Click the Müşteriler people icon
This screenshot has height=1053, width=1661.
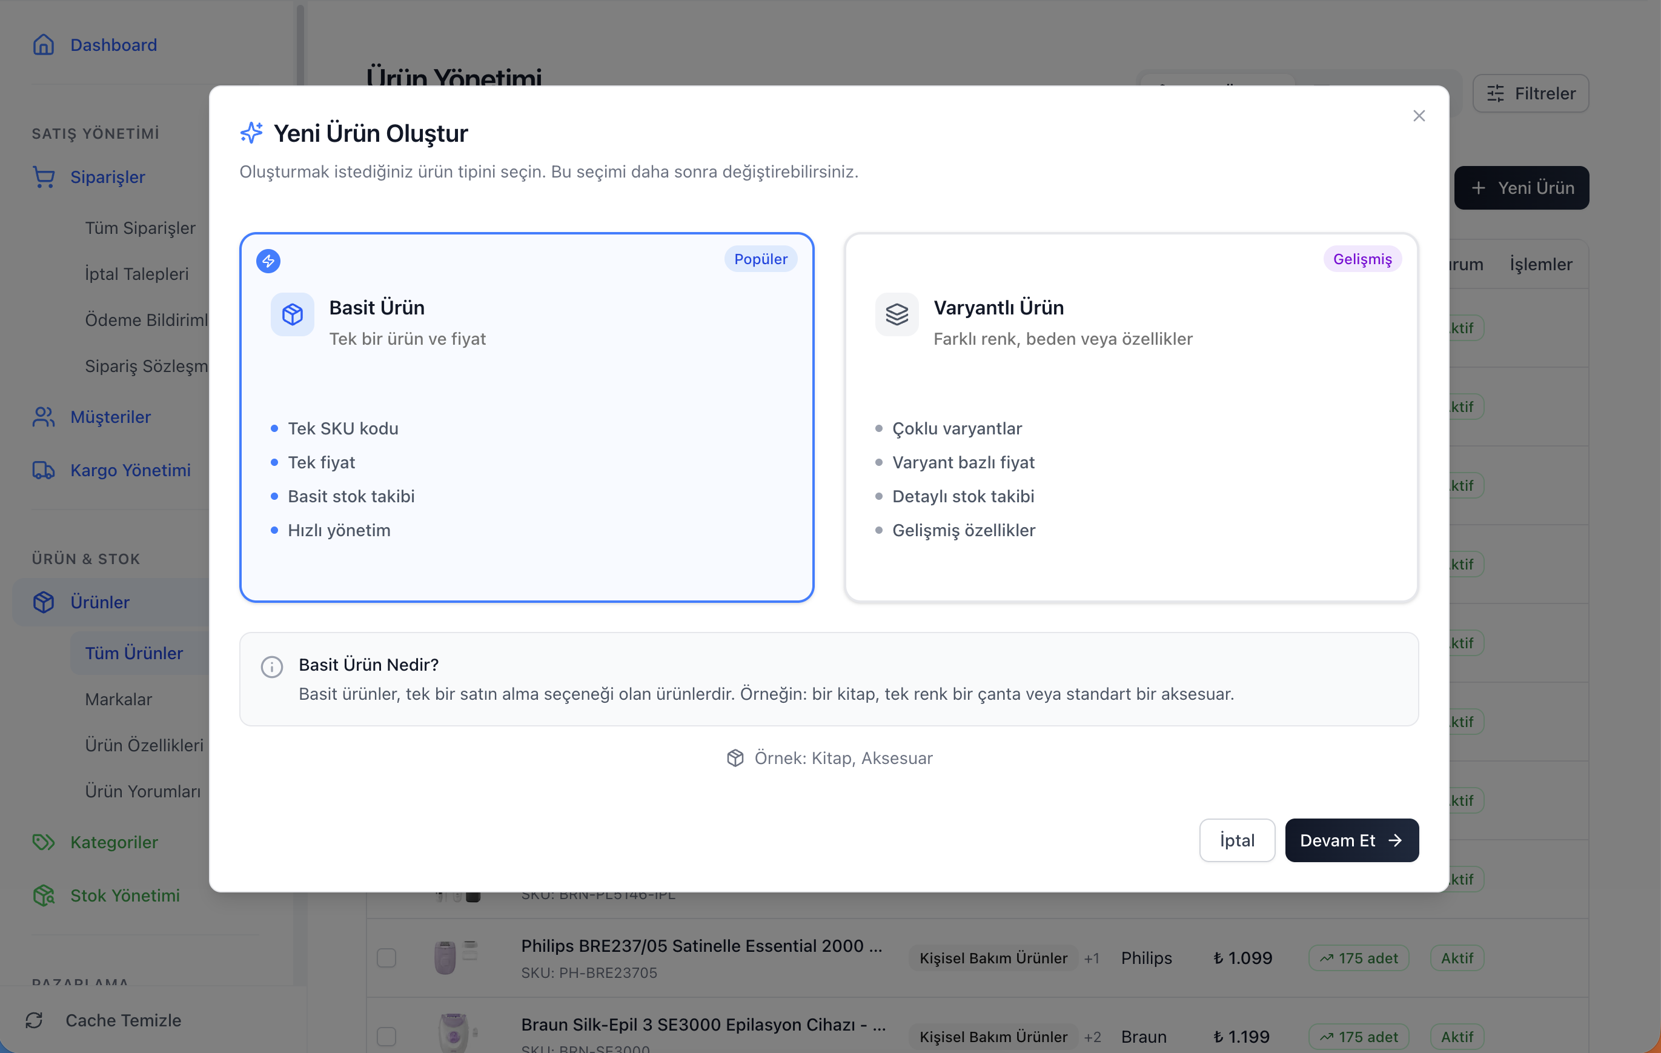(x=44, y=417)
